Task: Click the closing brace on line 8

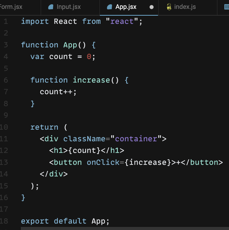Action: [x=32, y=104]
